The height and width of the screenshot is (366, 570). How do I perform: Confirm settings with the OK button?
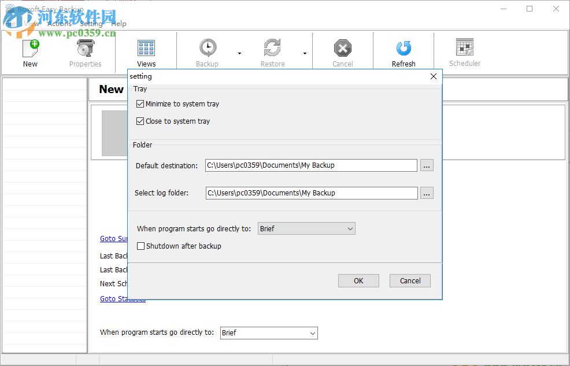tap(358, 280)
